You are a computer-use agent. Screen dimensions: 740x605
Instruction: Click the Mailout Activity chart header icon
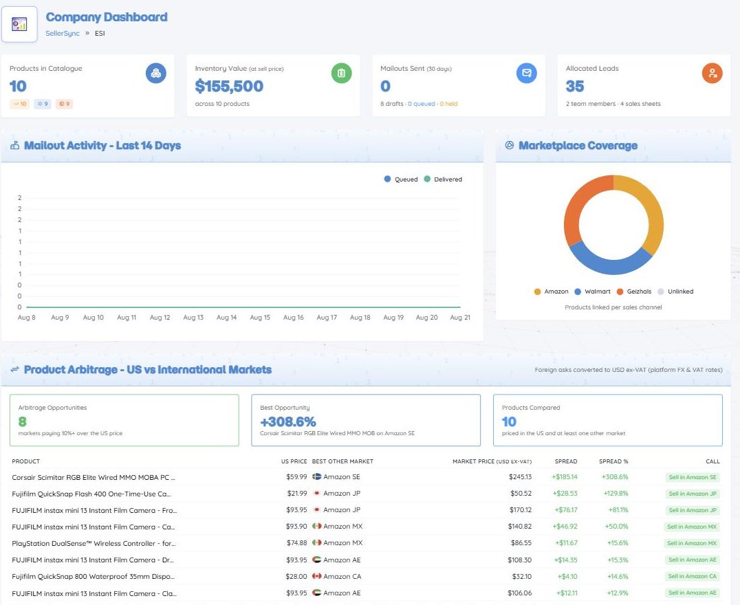coord(14,145)
